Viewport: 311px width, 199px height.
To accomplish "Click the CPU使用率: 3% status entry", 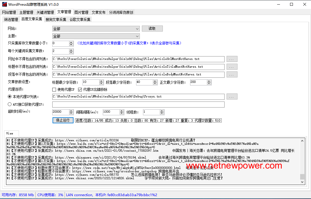I will (50, 195).
